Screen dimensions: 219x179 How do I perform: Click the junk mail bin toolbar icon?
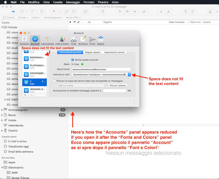click(193, 12)
